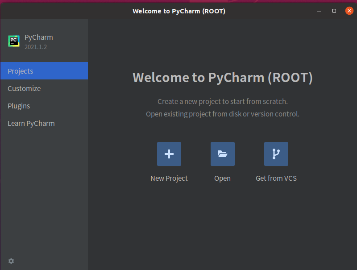Click the New Project label
The image size is (357, 270).
point(169,178)
